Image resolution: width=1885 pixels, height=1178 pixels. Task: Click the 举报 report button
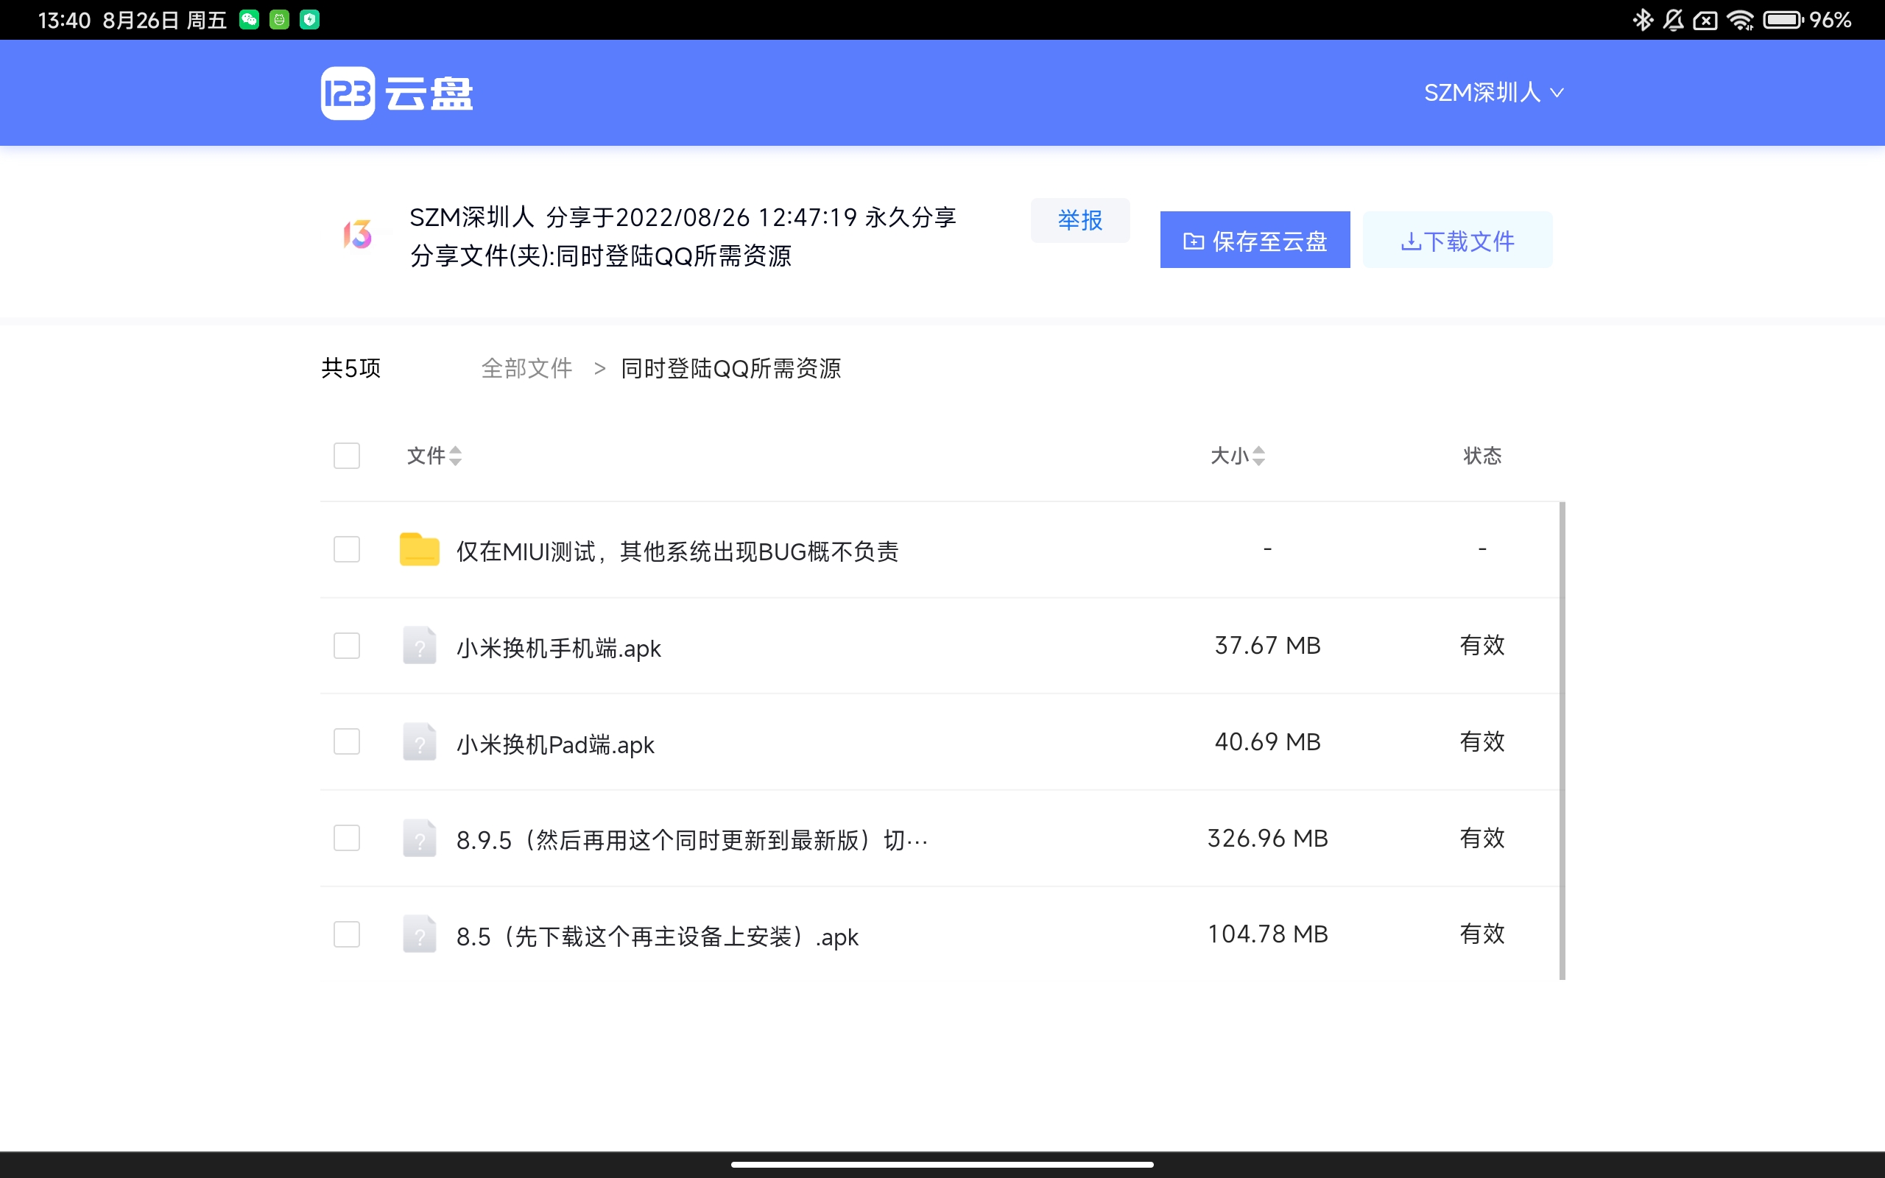coord(1079,220)
